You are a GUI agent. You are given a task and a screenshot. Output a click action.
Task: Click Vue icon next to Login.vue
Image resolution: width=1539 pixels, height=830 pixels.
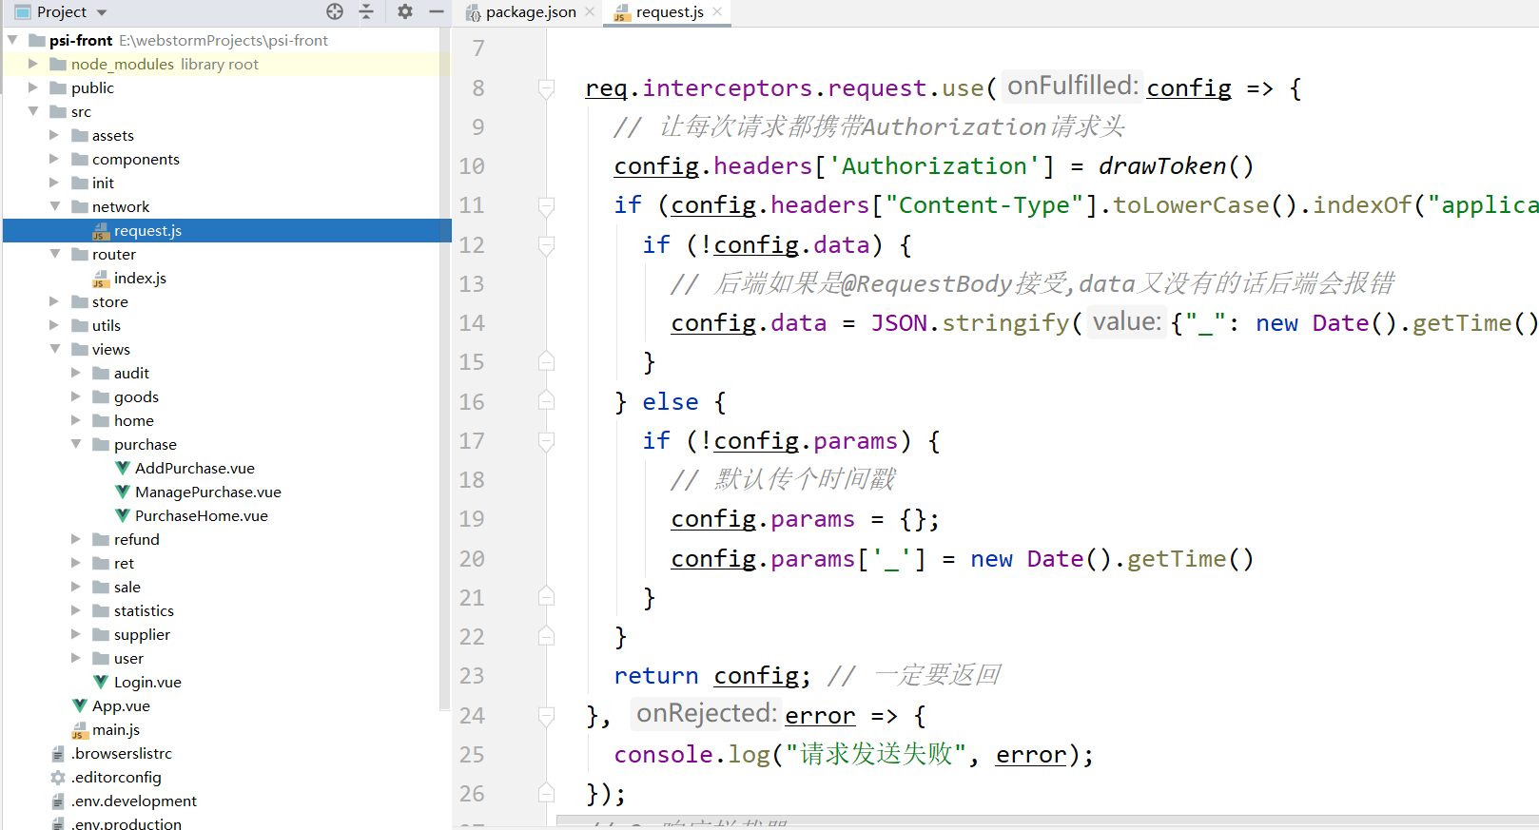pos(101,682)
